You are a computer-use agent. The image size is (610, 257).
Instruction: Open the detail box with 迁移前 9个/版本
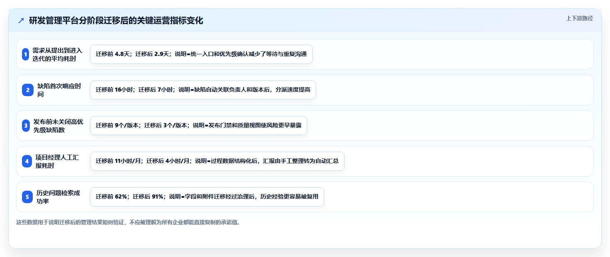[199, 126]
